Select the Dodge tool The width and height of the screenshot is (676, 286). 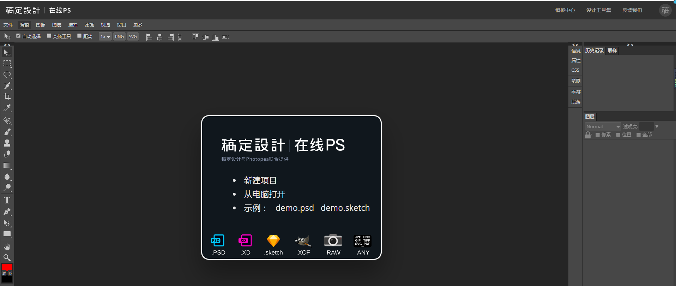pyautogui.click(x=7, y=187)
